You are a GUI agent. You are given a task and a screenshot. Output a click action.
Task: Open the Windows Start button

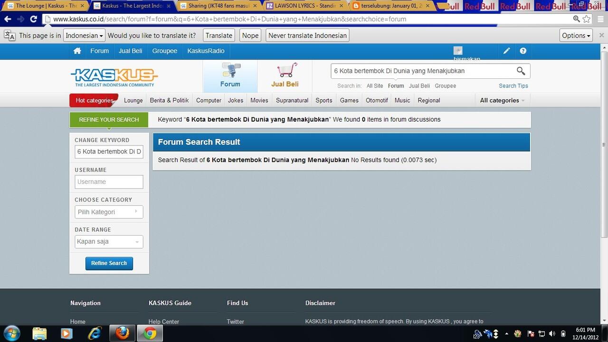click(12, 333)
